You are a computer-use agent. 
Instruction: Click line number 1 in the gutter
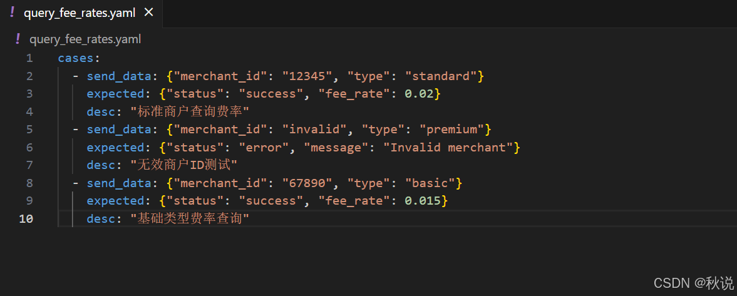29,58
